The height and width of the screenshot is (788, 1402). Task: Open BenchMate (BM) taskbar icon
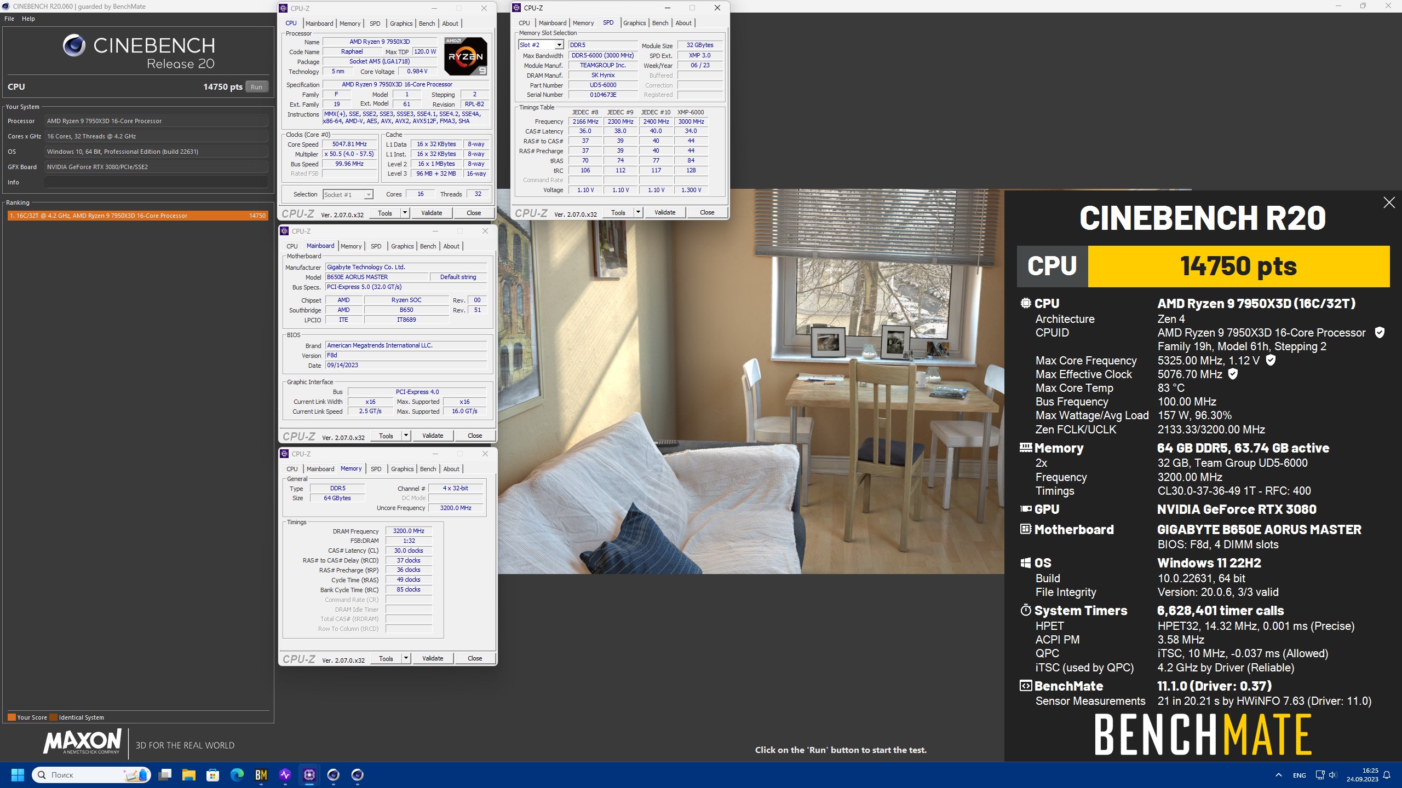[261, 775]
